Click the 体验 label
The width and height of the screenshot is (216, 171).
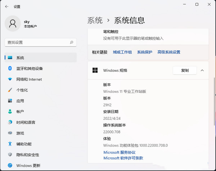click(107, 139)
